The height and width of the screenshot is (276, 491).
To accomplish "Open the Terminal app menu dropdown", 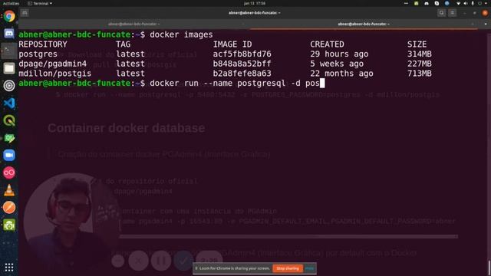I will pos(40,3).
